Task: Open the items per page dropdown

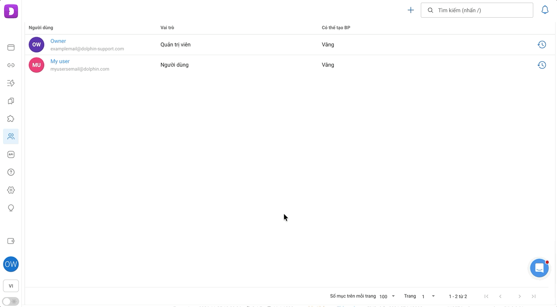Action: coord(387,296)
